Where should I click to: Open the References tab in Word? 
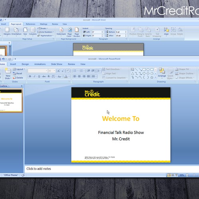pos(31,24)
